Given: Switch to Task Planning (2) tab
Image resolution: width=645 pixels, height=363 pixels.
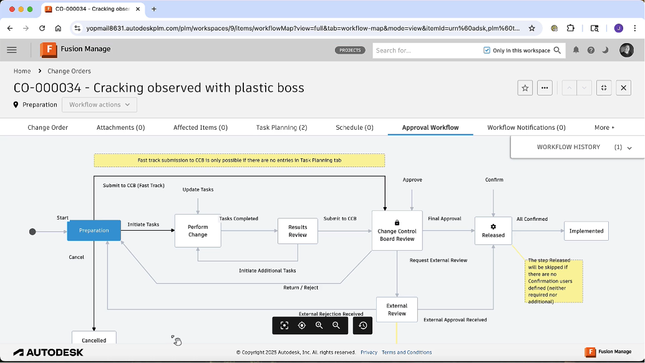Looking at the screenshot, I should [282, 127].
